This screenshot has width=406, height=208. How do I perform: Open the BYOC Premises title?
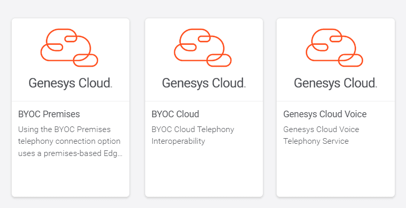pyautogui.click(x=49, y=114)
